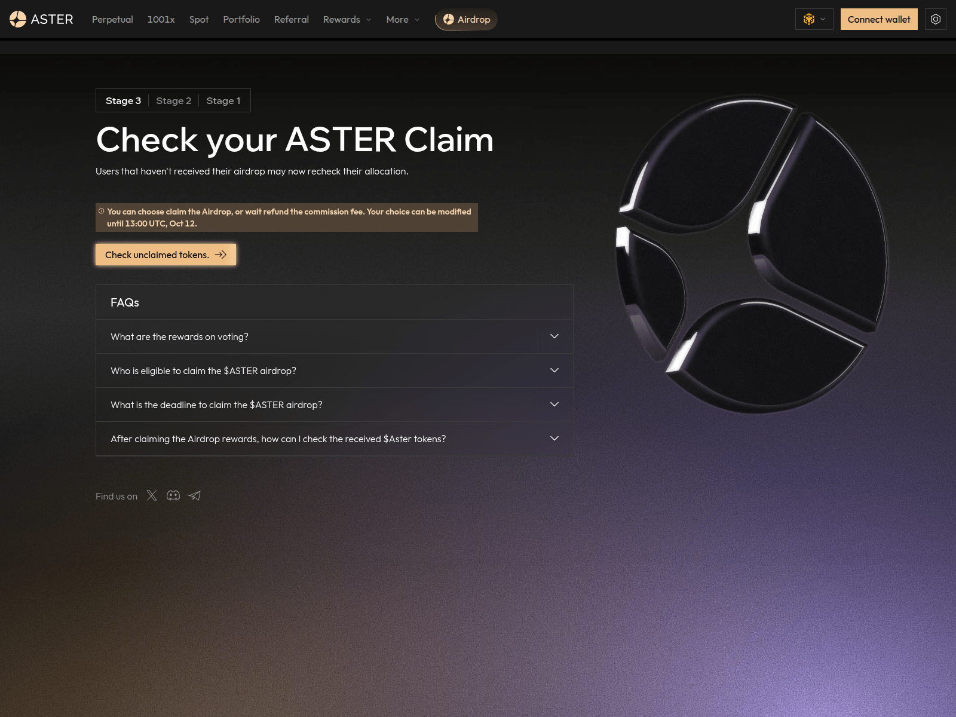Open the Telegram social link

click(x=195, y=495)
